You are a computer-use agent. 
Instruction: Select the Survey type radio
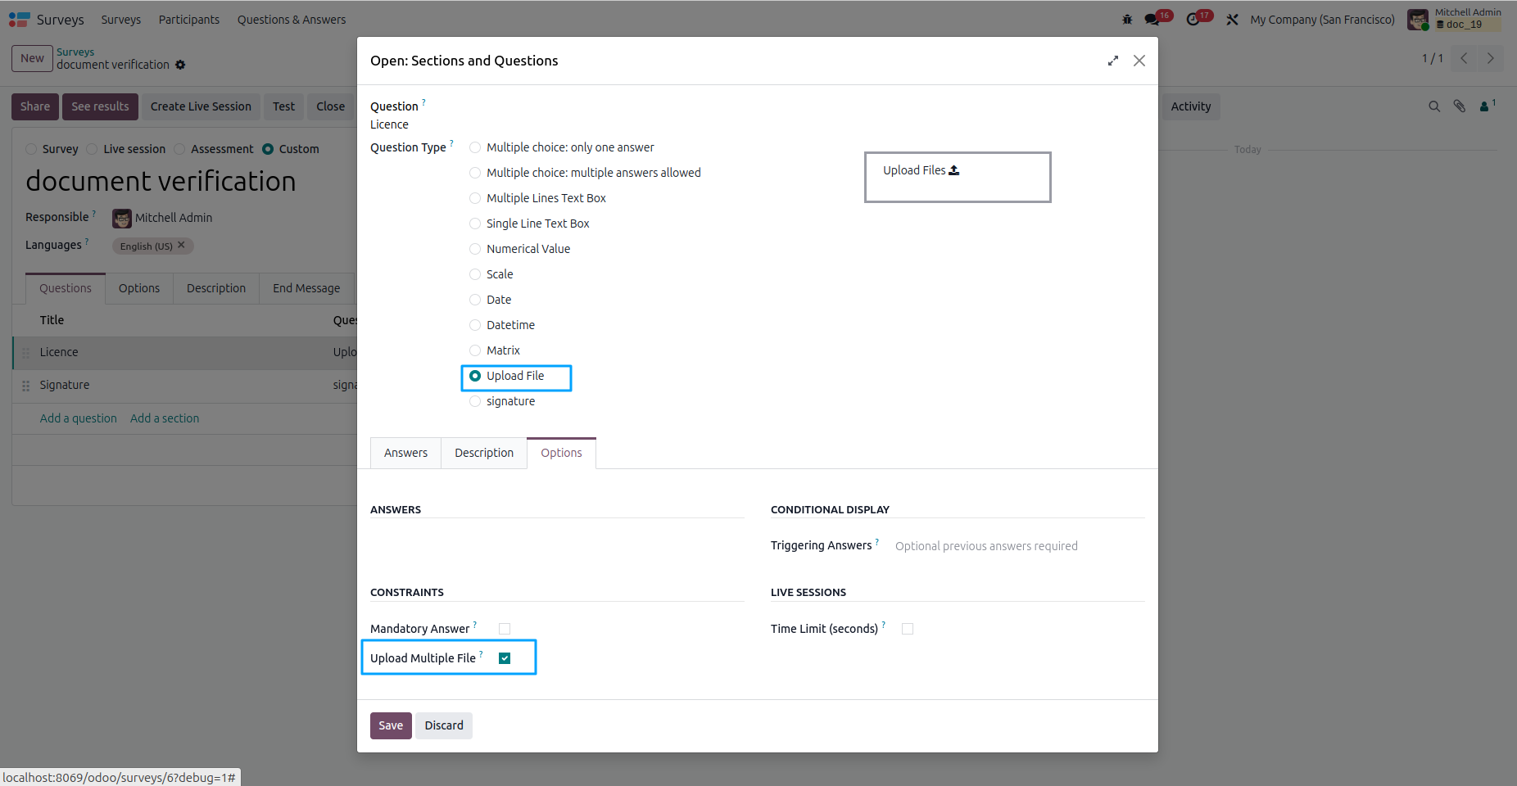(x=31, y=149)
